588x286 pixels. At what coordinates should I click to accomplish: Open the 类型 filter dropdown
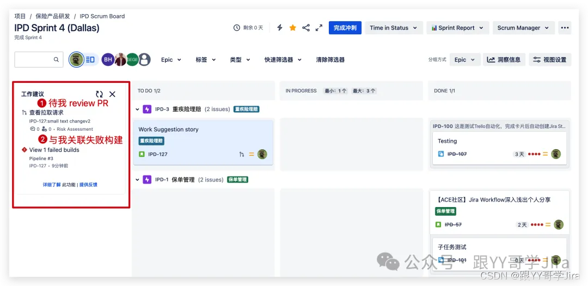coord(240,59)
